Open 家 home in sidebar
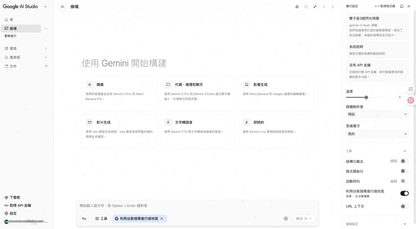The height and width of the screenshot is (229, 416). [21, 20]
